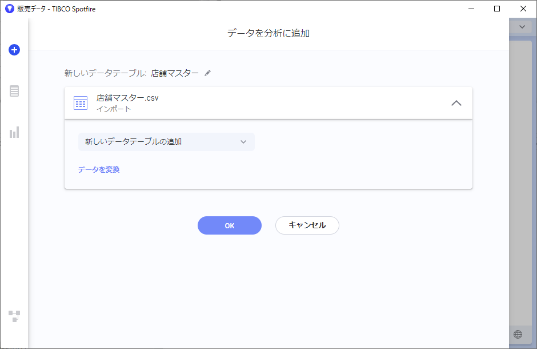Open the Visualization types bar chart icon
This screenshot has height=349, width=537.
tap(14, 132)
